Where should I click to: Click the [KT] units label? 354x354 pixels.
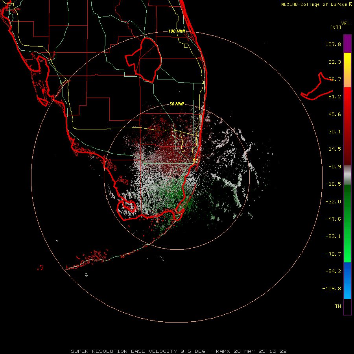336,27
